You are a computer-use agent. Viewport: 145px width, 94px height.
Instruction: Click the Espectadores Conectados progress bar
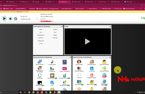point(47,17)
